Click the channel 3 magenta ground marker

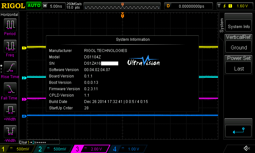pyautogui.click(x=24, y=99)
